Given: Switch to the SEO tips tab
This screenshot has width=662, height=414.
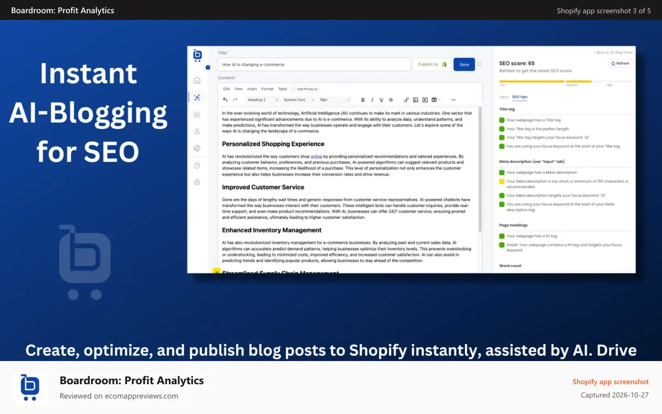Looking at the screenshot, I should [520, 97].
